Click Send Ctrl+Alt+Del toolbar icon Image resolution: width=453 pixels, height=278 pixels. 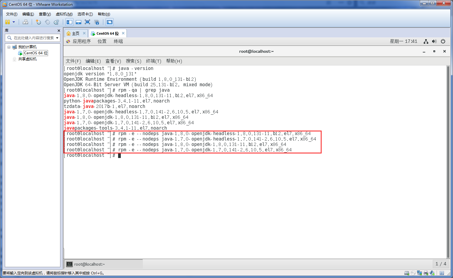click(x=25, y=22)
